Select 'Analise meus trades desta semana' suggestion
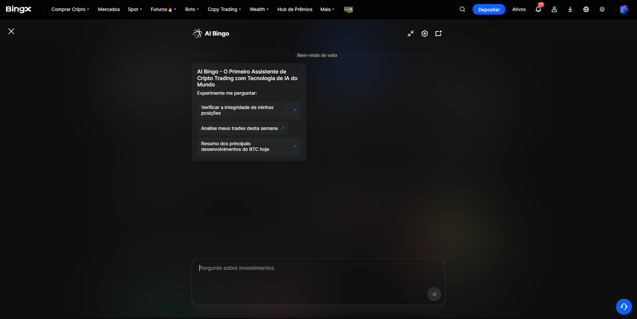637x319 pixels. pyautogui.click(x=242, y=128)
